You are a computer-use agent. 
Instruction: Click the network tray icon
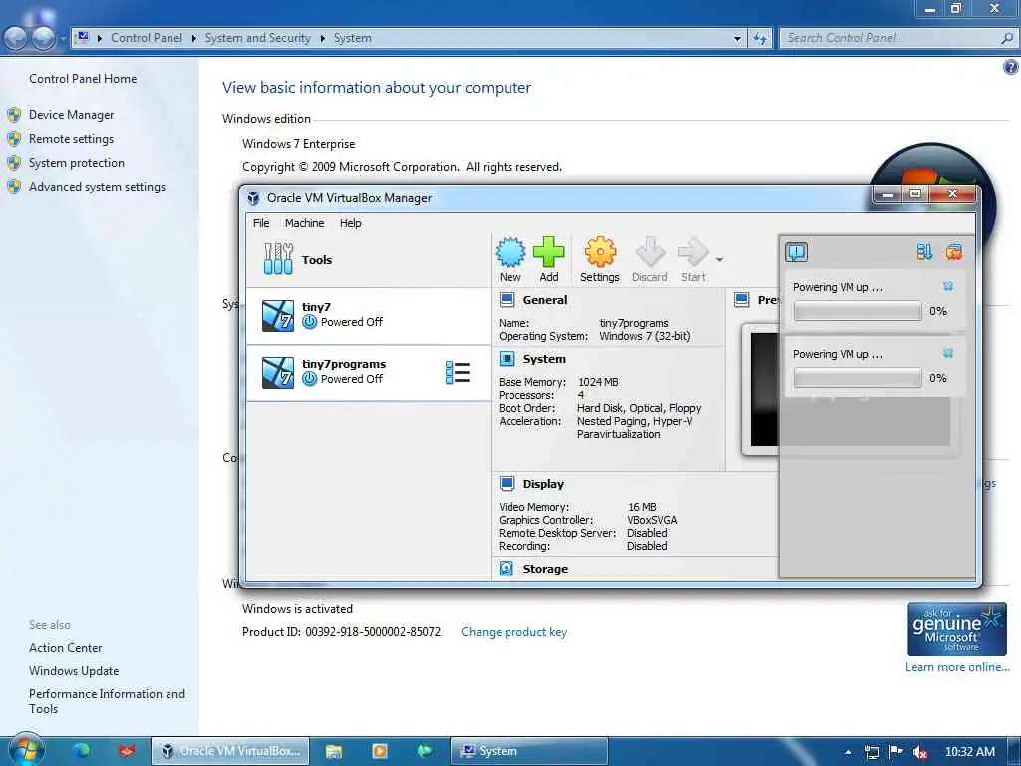coord(872,752)
